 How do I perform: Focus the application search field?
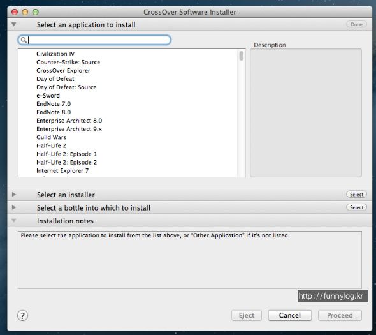[94, 40]
